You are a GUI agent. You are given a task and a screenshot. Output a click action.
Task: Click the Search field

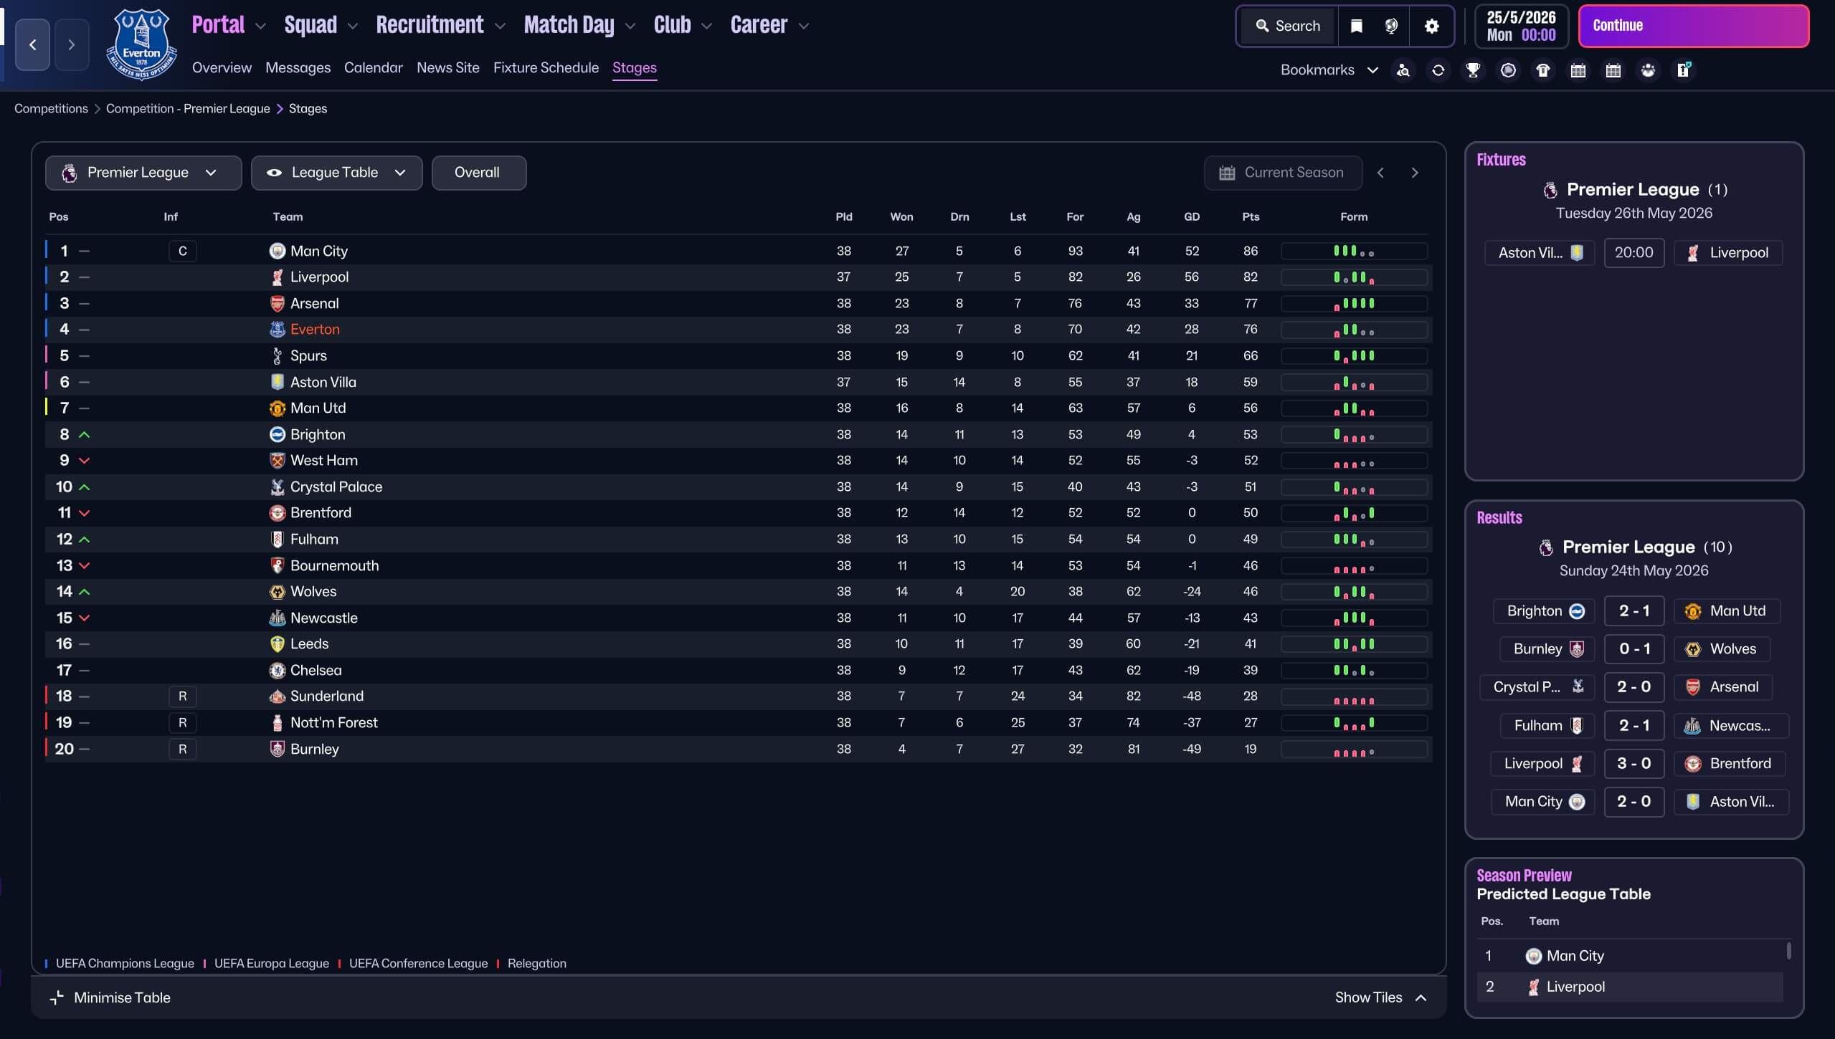pos(1289,27)
